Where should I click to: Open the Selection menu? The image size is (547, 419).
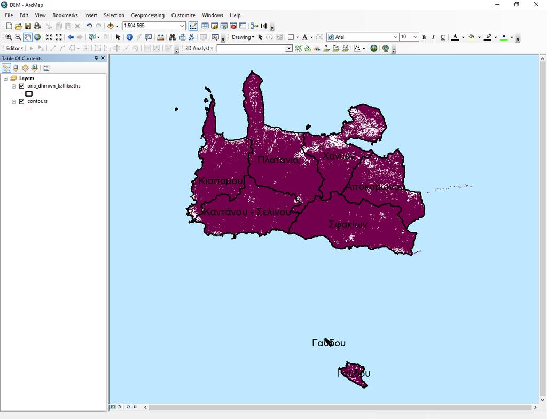[x=114, y=15]
